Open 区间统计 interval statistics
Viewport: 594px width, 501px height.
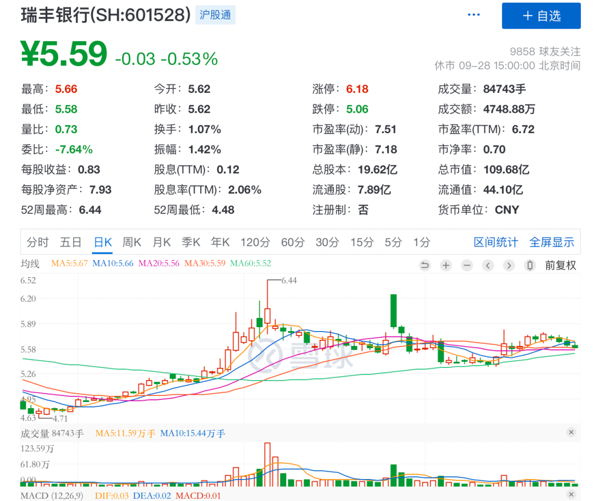496,242
